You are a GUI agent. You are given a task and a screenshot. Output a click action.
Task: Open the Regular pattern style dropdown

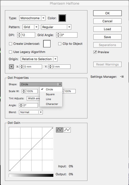point(56,27)
